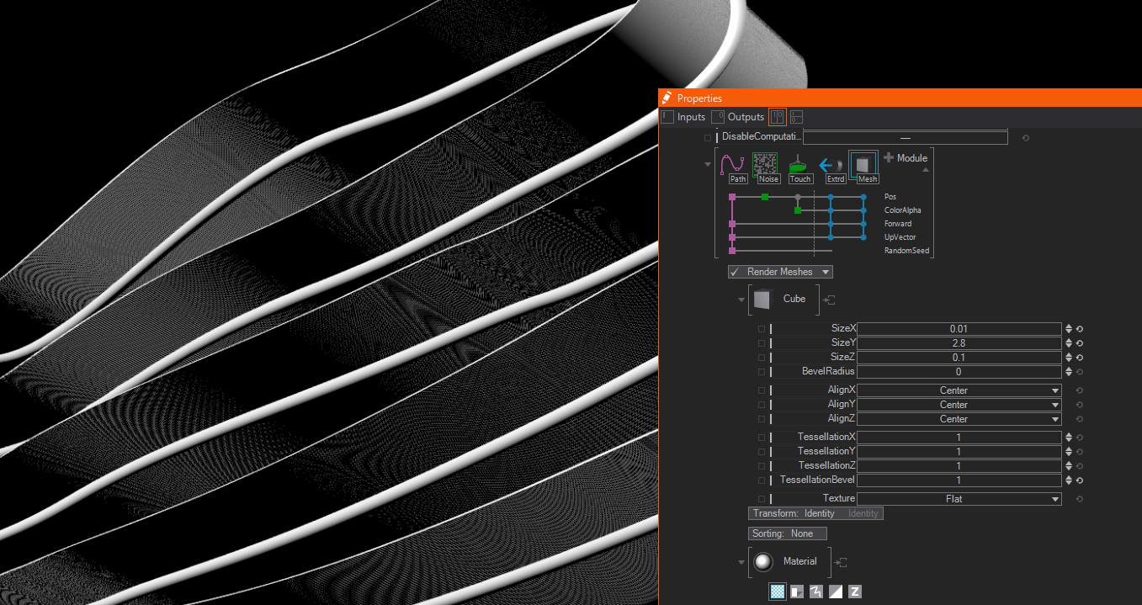Reset the SizeY value with its revert icon
1142x605 pixels.
[x=1079, y=343]
